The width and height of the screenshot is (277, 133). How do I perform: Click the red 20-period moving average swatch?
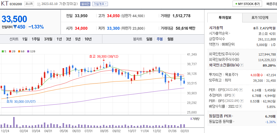click(x=10, y=52)
